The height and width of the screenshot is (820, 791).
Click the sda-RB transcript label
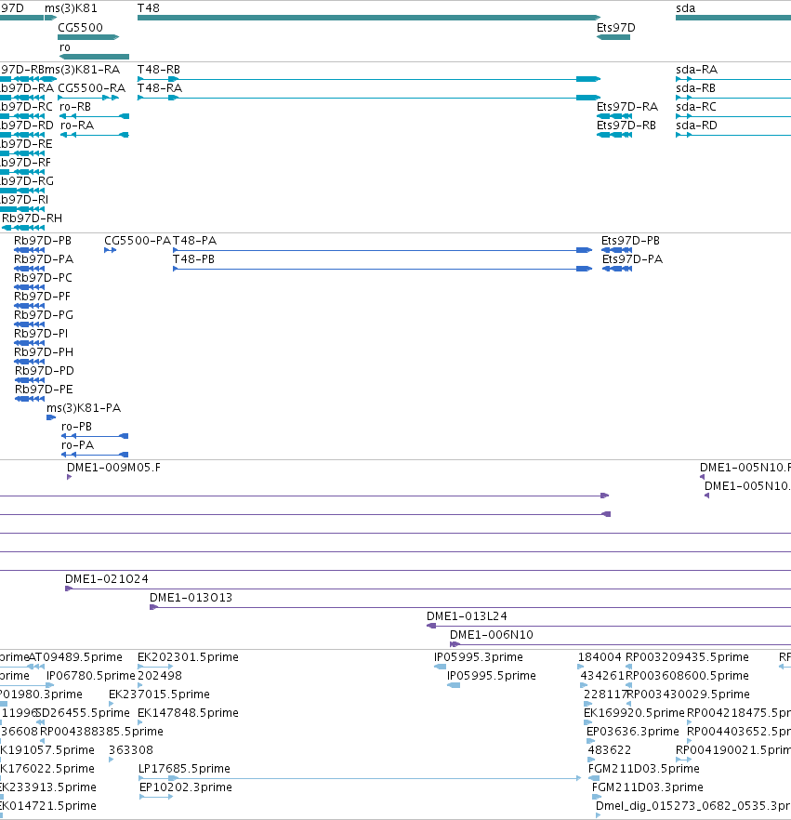coord(696,87)
